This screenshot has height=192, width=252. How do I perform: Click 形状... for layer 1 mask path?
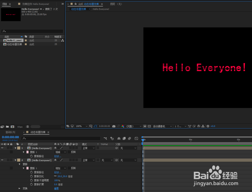pos(57,156)
